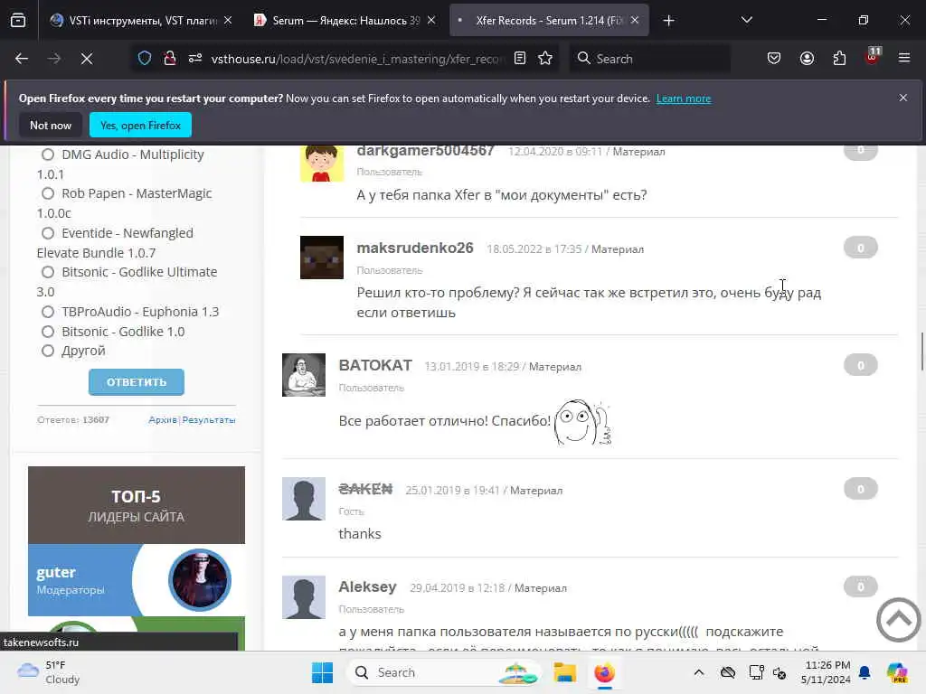Close the Serum Яндекс tab
The width and height of the screenshot is (926, 694).
431,21
